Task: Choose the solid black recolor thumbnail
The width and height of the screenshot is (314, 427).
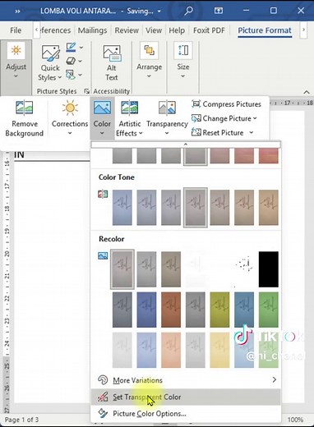Action: coord(269,269)
